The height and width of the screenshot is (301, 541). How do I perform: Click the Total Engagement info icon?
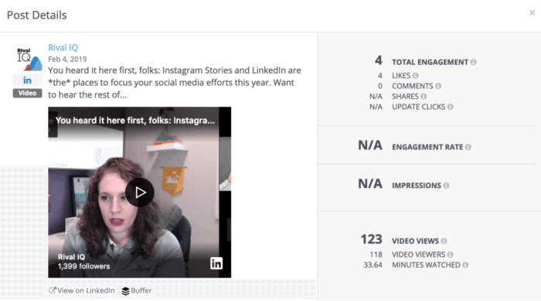pyautogui.click(x=473, y=62)
